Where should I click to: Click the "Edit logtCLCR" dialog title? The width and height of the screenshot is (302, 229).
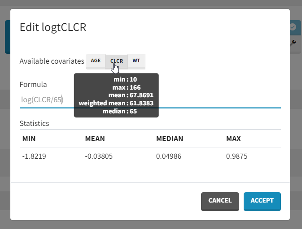[x=53, y=27]
